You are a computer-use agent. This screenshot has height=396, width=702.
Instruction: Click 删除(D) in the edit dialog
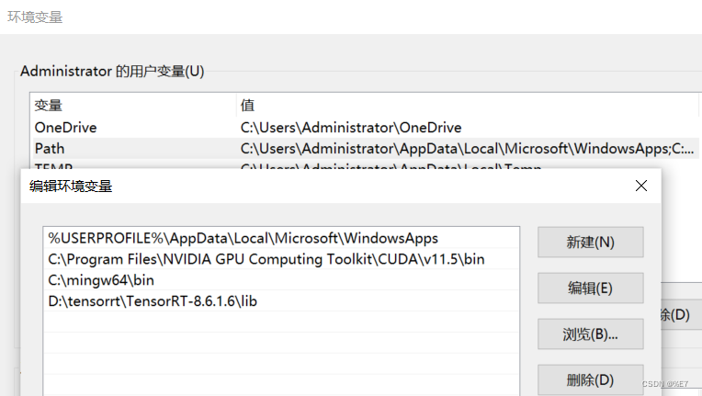[x=591, y=379]
